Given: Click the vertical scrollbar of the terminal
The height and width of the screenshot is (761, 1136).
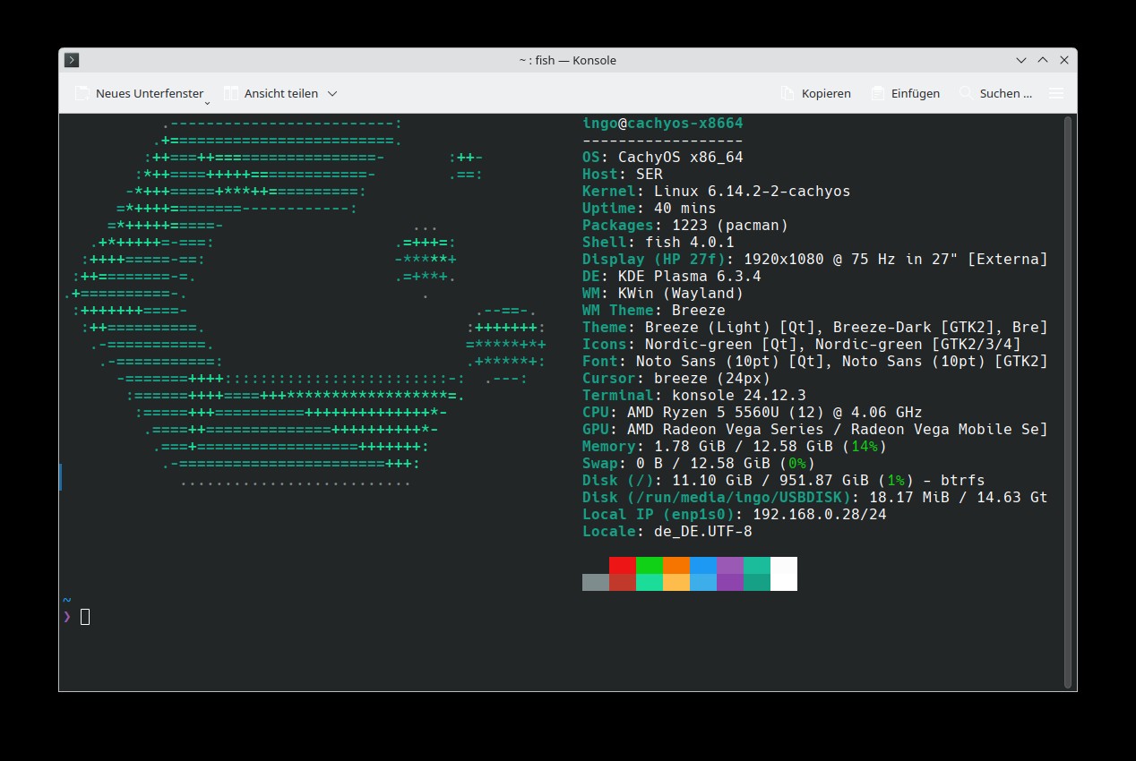Looking at the screenshot, I should (x=1067, y=401).
